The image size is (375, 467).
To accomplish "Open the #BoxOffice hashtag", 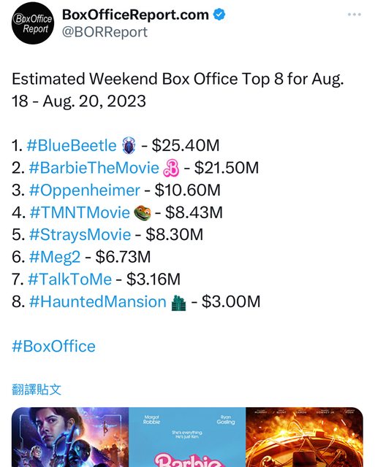I will click(x=53, y=346).
